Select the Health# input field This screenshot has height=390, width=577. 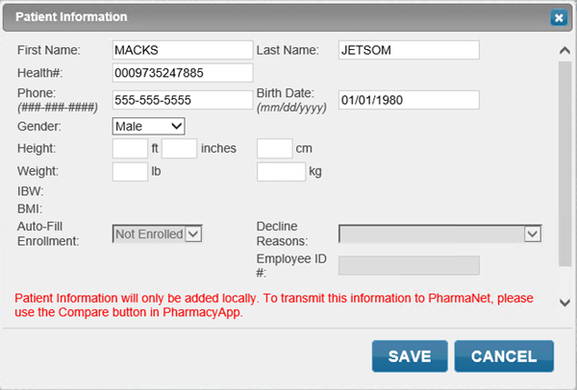(182, 73)
